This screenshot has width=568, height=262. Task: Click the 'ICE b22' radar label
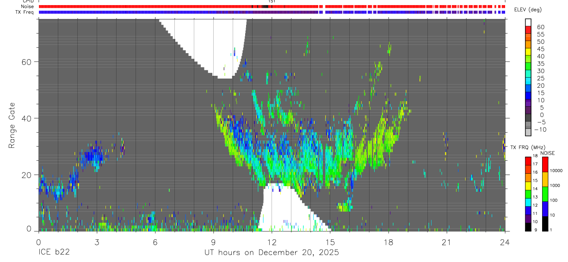(54, 253)
